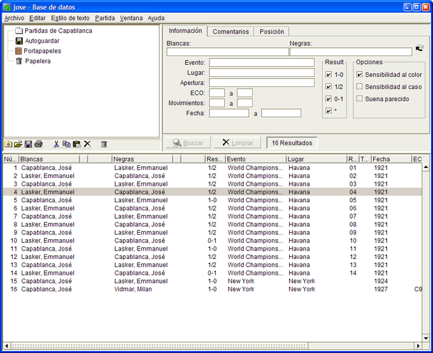Select game 5 Capablanca vs Lasker 1-0

tap(212, 200)
